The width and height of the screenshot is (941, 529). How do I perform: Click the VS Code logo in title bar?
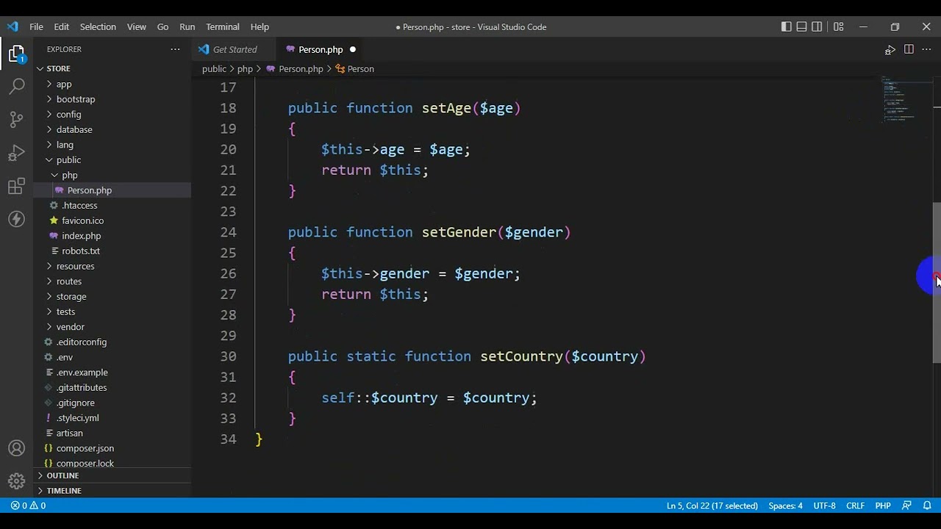coord(12,26)
